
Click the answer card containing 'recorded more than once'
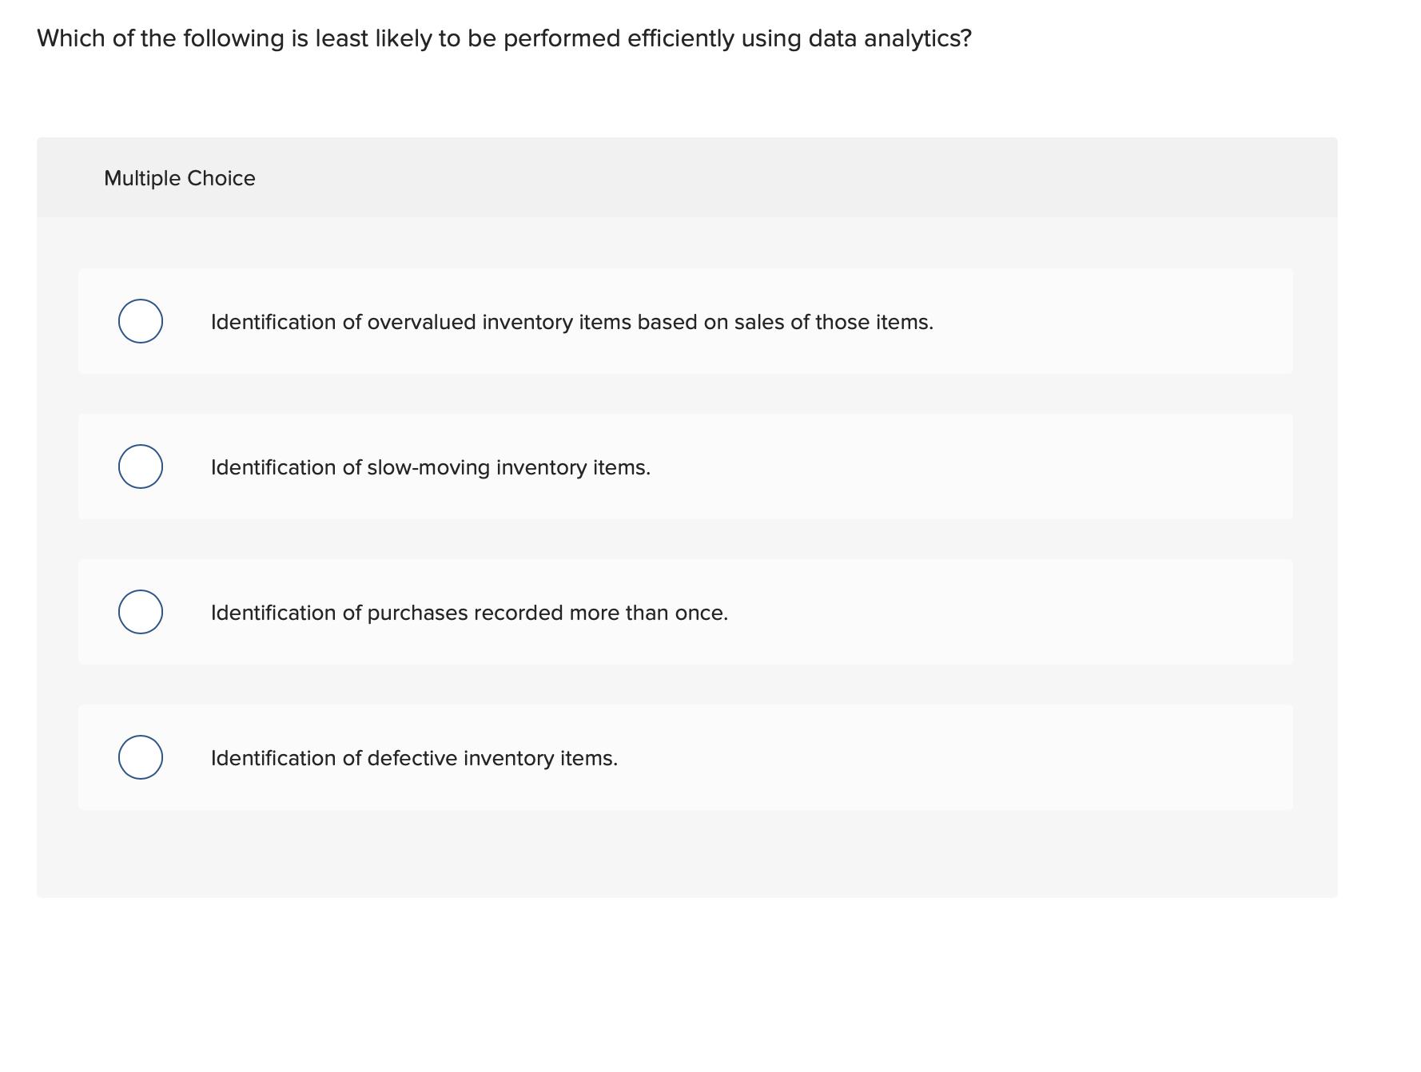(x=686, y=610)
